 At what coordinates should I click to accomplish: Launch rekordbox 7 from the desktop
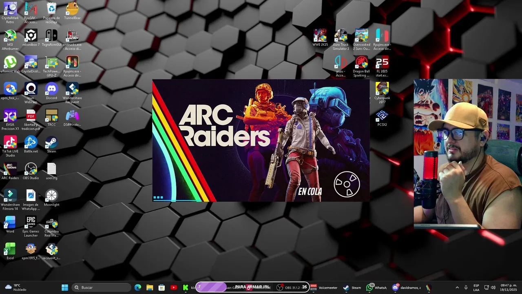pyautogui.click(x=31, y=38)
